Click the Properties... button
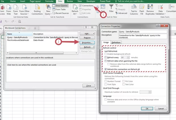Viewport: 176px width, 120px height. pyautogui.click(x=87, y=43)
